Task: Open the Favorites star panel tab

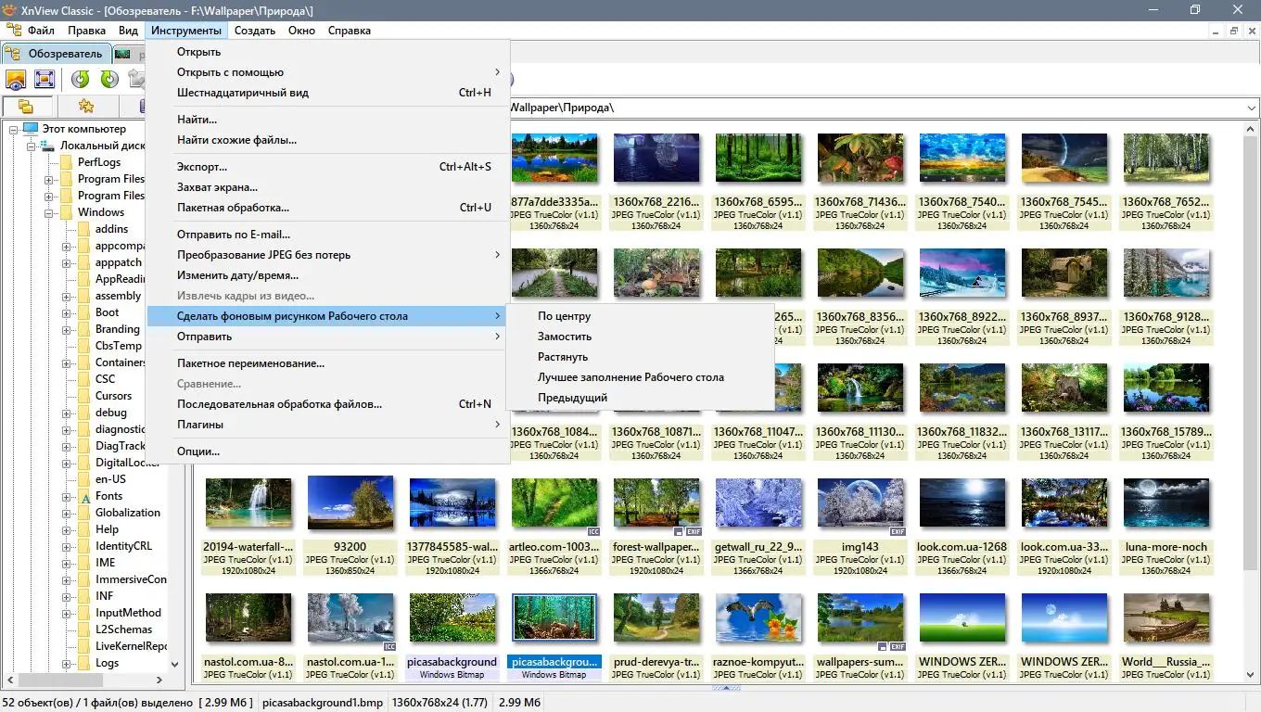Action: 85,107
